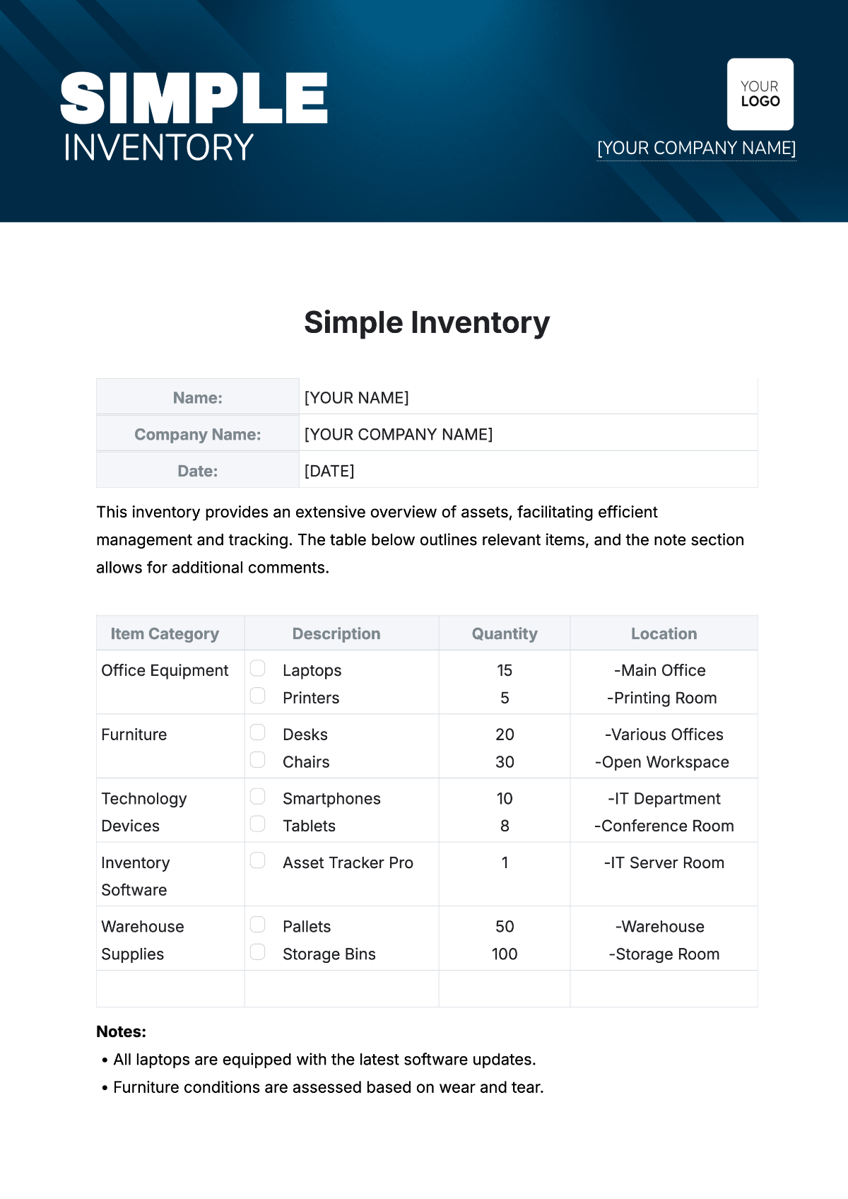Click the Name: label cell
Image resolution: width=848 pixels, height=1199 pixels.
tap(198, 397)
